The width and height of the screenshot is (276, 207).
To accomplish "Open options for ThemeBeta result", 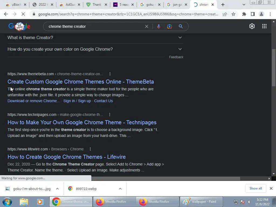I will point(110,74).
